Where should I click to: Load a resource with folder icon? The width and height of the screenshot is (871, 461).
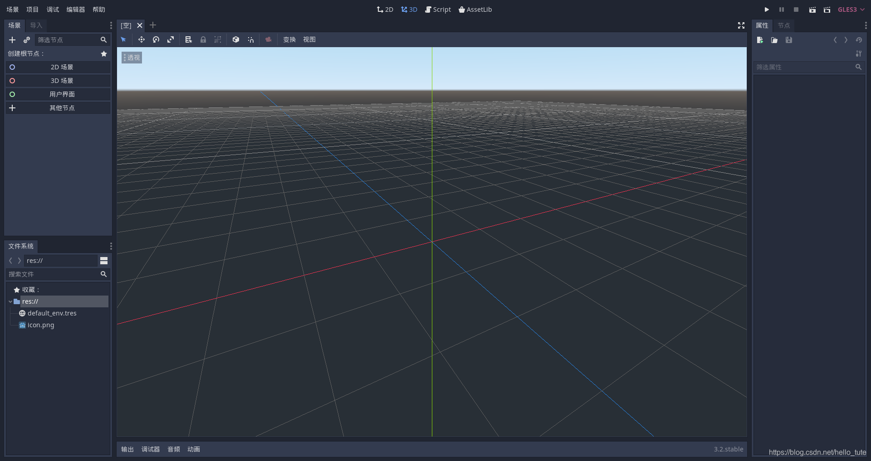coord(774,40)
